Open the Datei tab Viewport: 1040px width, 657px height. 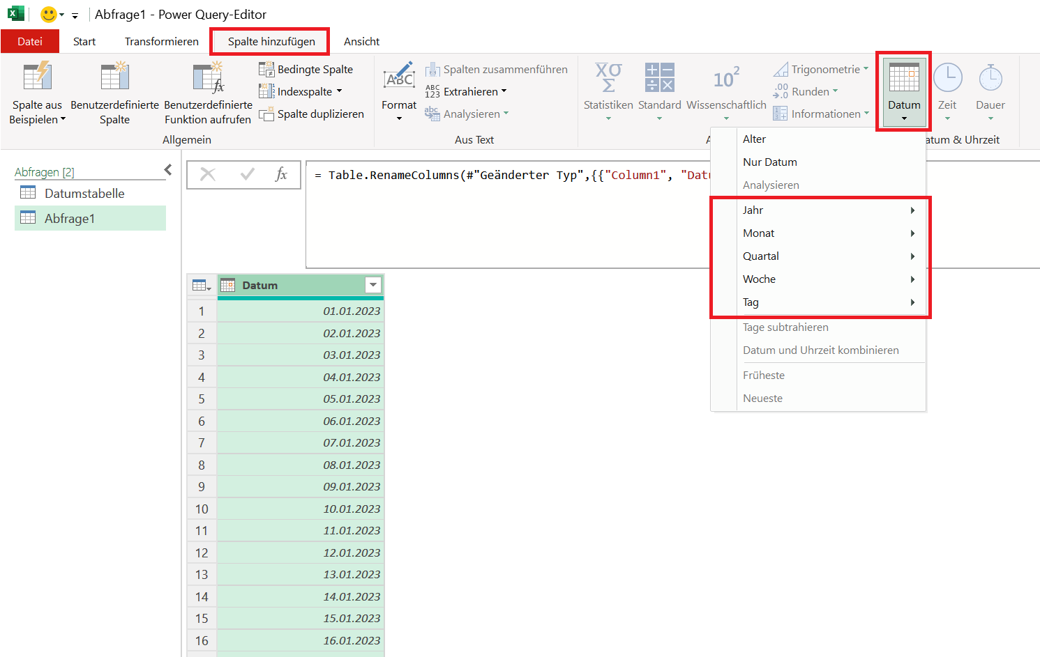pos(30,41)
